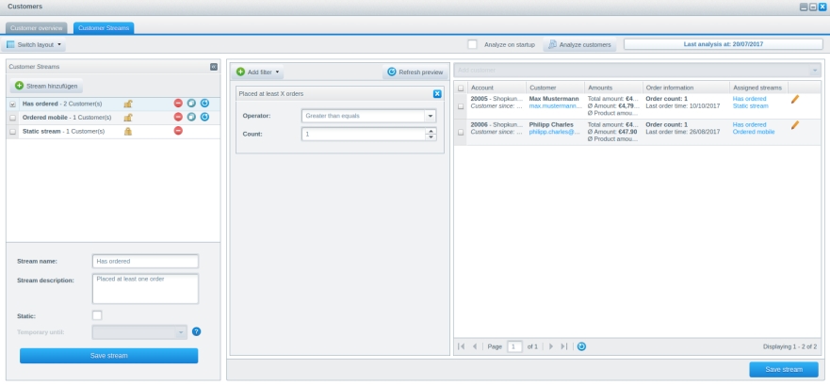Check the Ordered mobile stream row
The width and height of the screenshot is (830, 385).
[x=13, y=118]
